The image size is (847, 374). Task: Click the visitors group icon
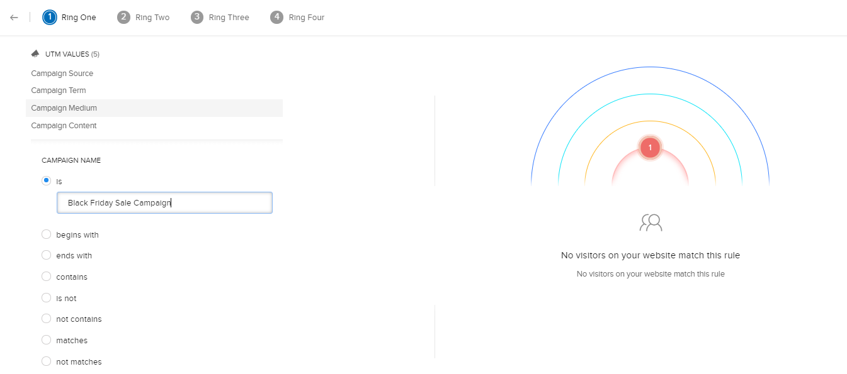[651, 223]
